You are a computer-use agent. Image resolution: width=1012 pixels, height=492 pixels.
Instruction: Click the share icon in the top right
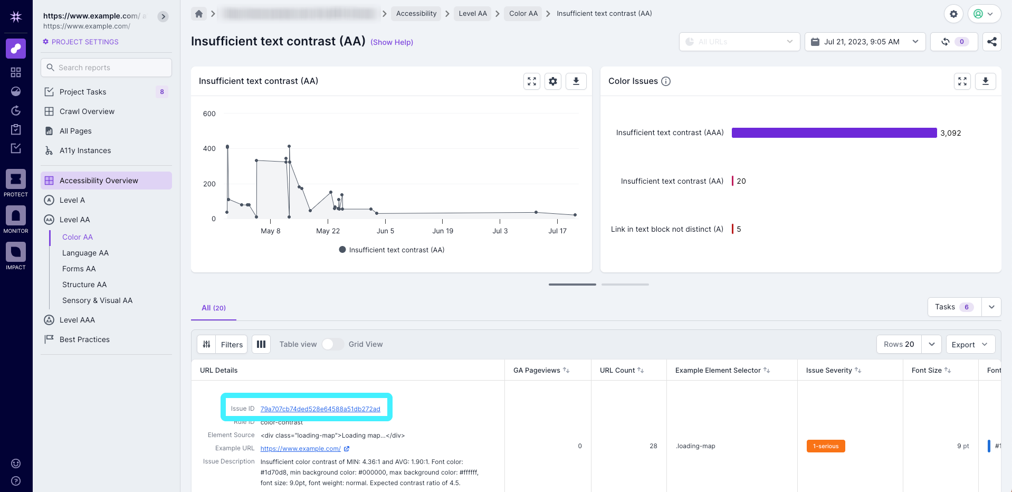992,42
